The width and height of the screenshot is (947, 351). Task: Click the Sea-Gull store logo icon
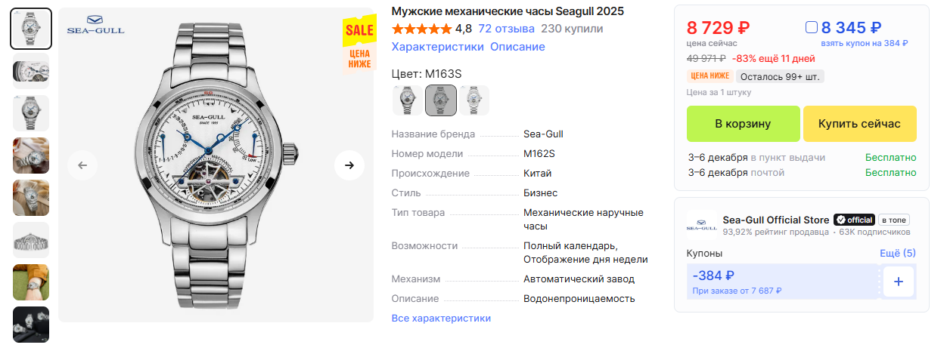point(701,225)
